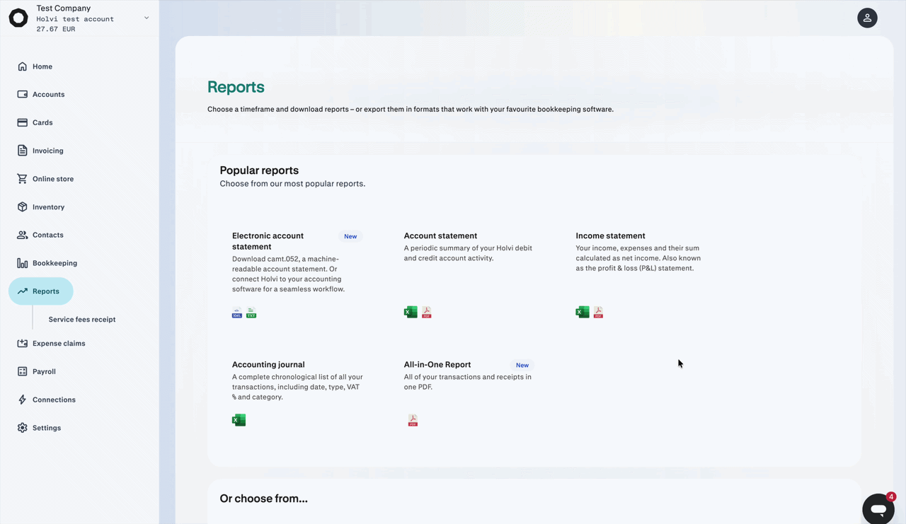
Task: Open Connections page
Action: [x=54, y=400]
